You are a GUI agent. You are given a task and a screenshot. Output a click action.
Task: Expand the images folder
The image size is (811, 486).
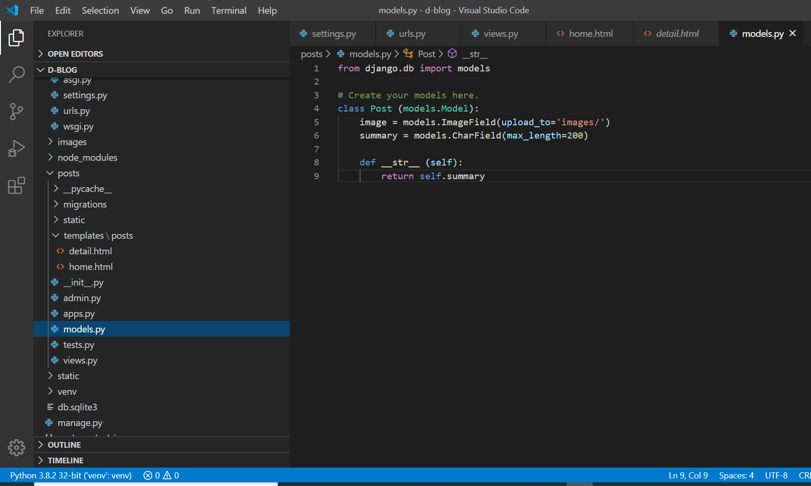tap(50, 142)
